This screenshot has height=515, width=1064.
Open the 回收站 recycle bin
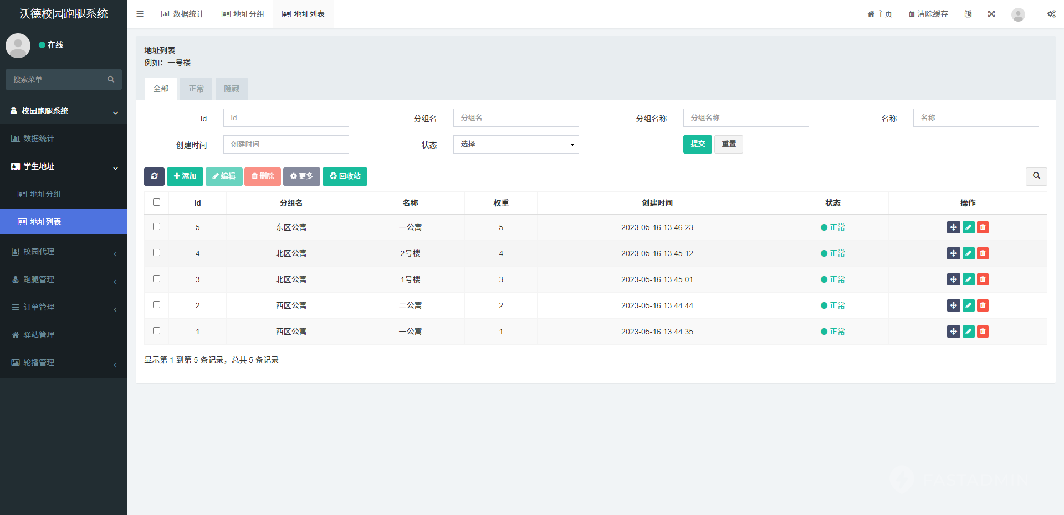345,176
